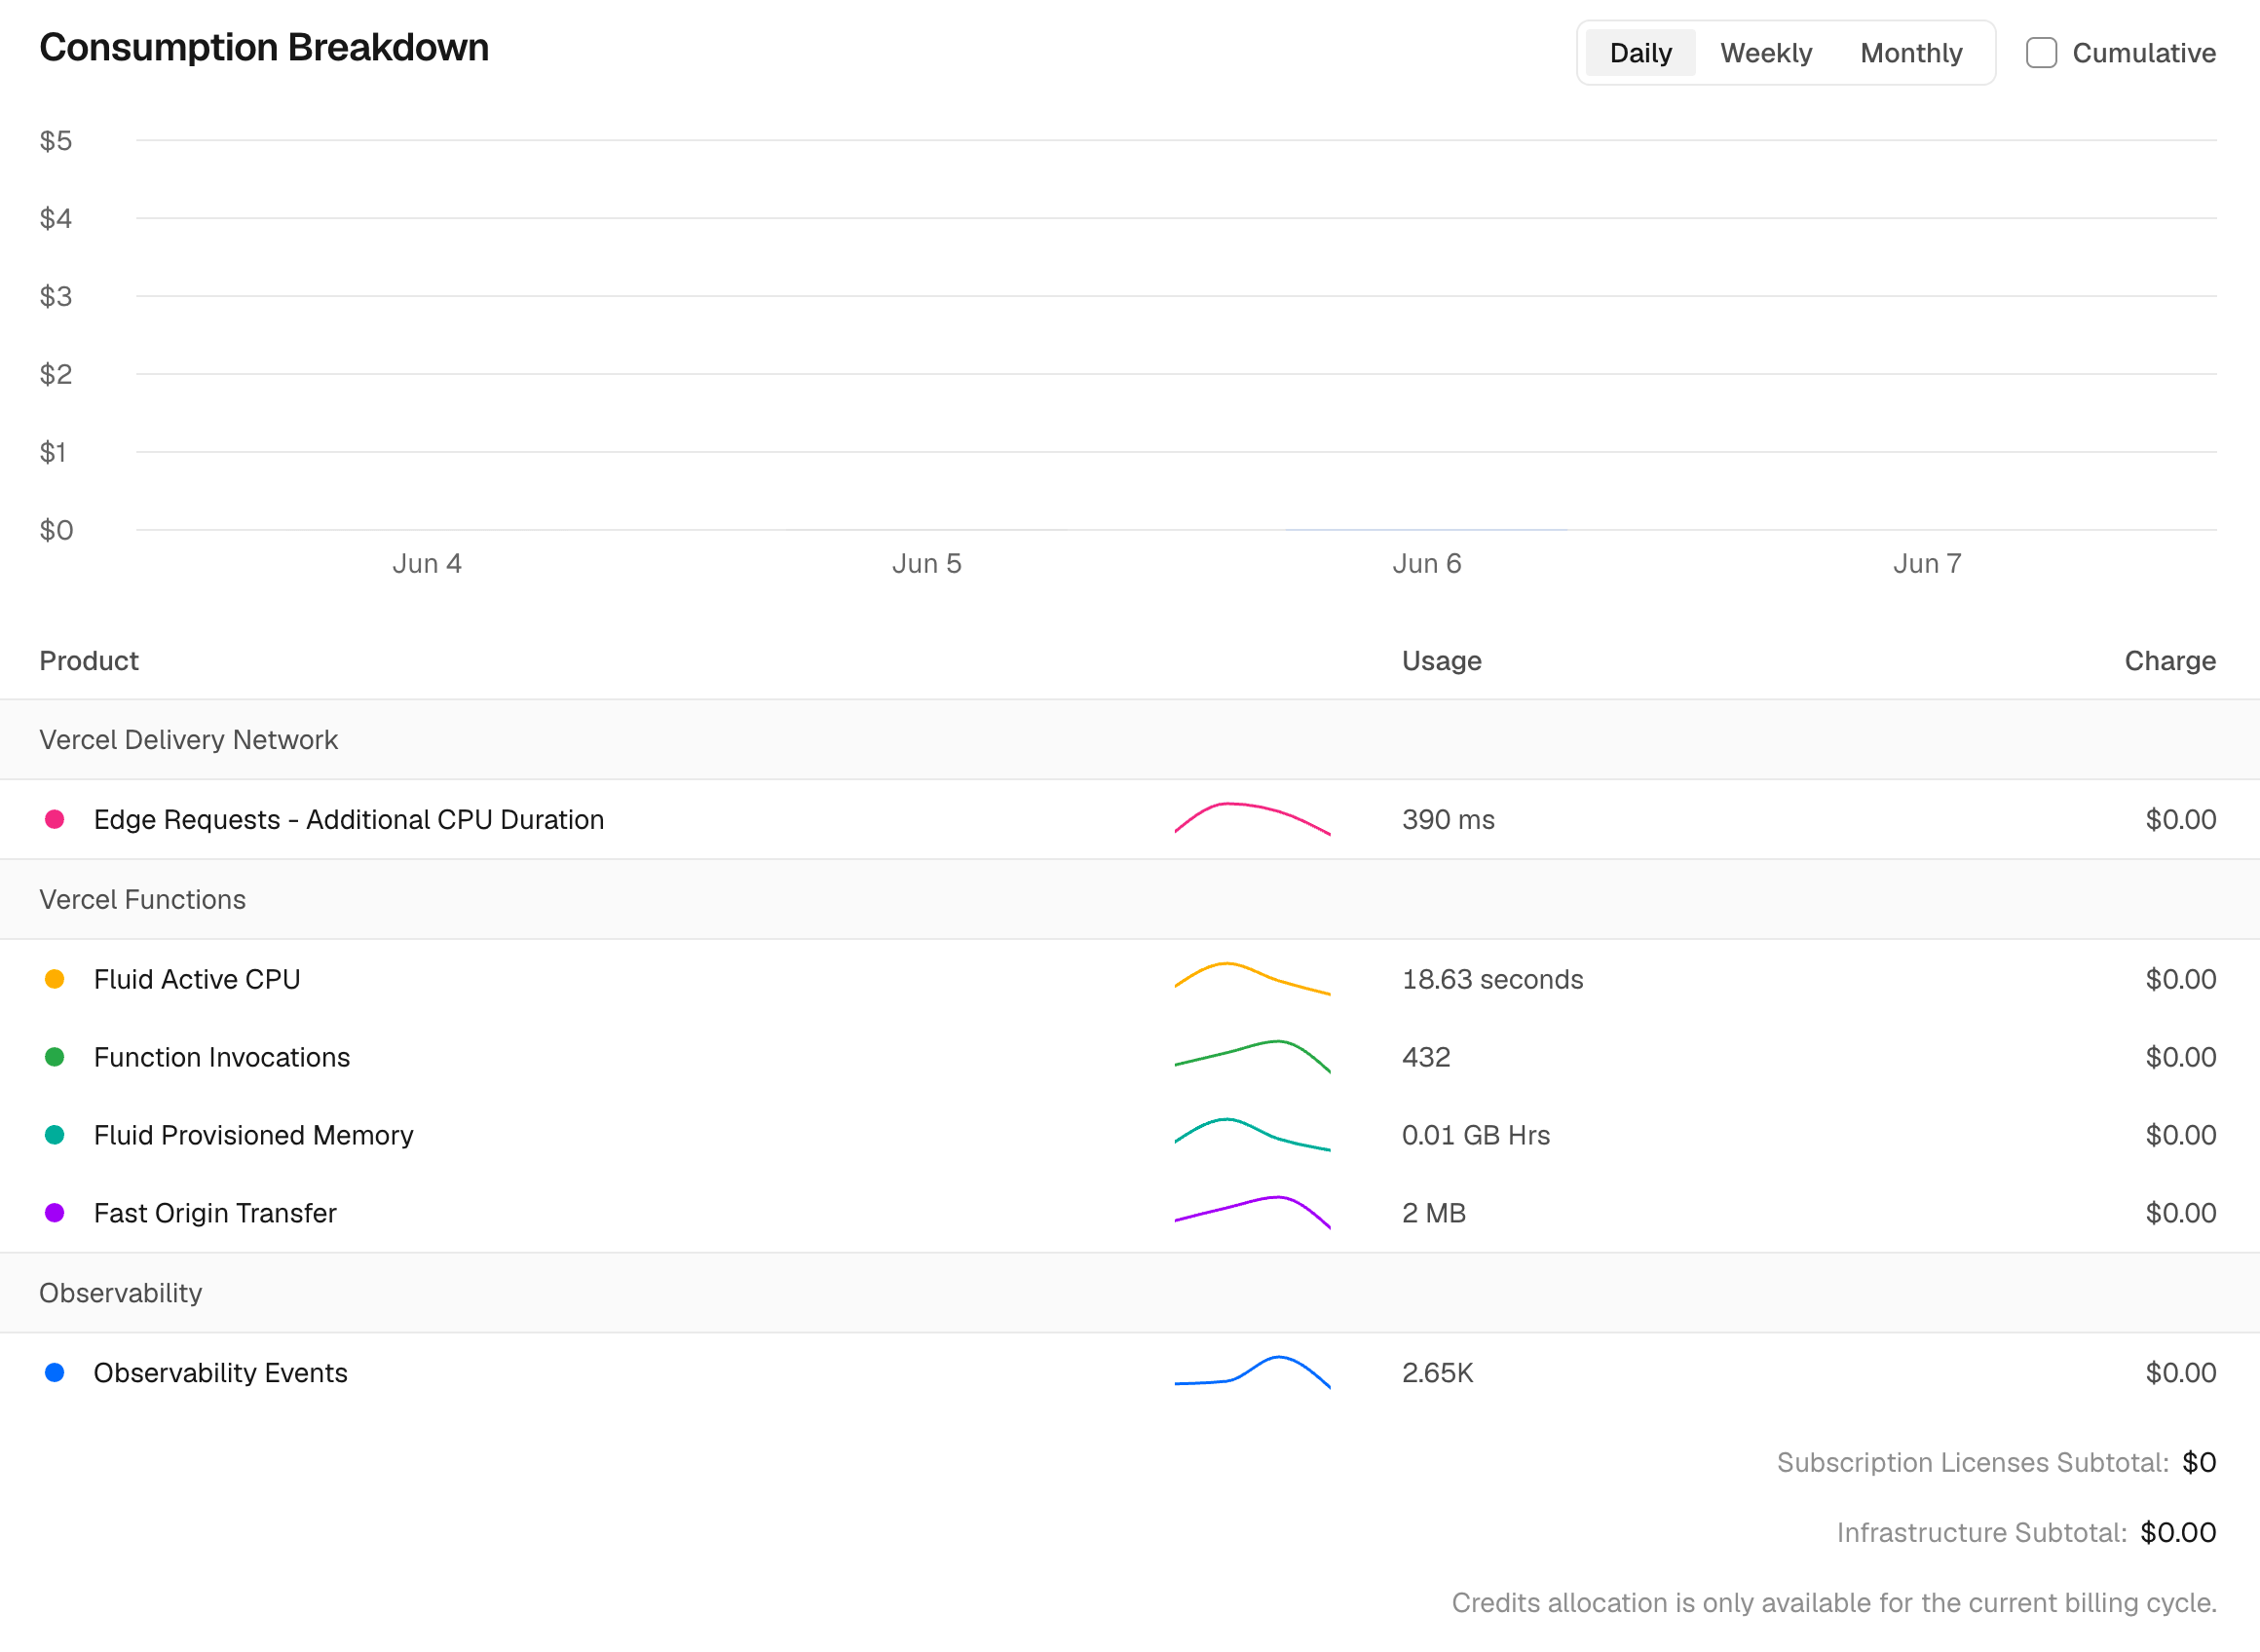
Task: Open the Fast Origin Transfer sparkline
Action: click(1252, 1213)
